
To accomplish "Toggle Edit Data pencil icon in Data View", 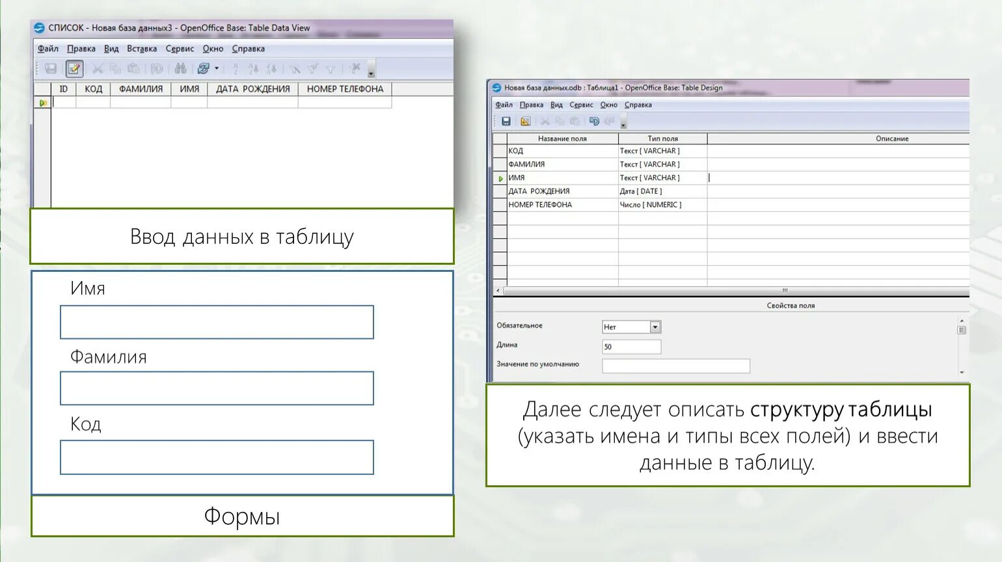I will click(74, 68).
